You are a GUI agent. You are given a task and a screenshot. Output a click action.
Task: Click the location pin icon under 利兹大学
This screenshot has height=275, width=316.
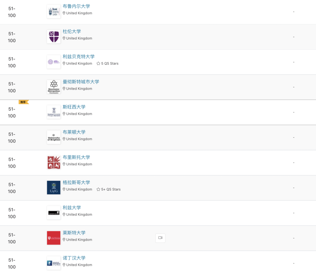(64, 214)
